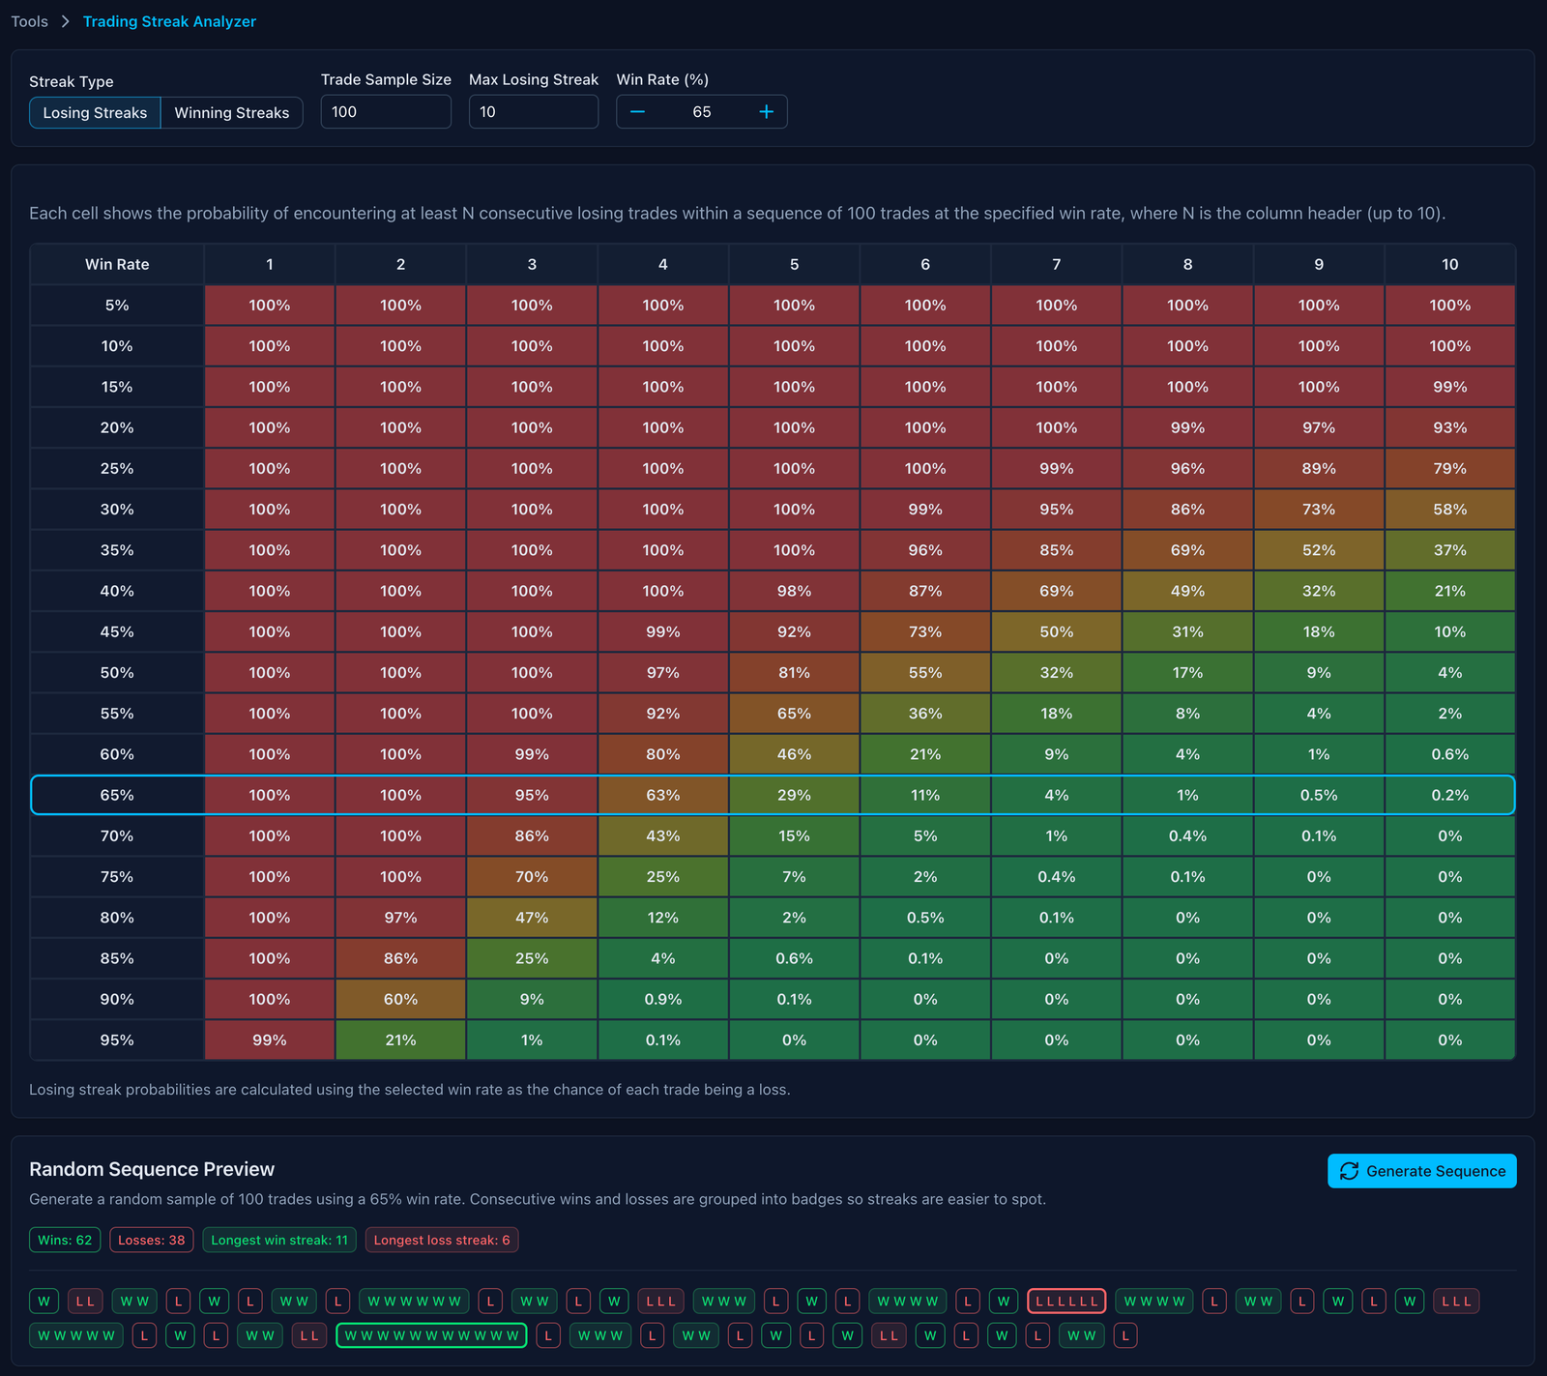Click the Trading Streak Analyzer breadcrumb
The height and width of the screenshot is (1376, 1547).
click(169, 21)
